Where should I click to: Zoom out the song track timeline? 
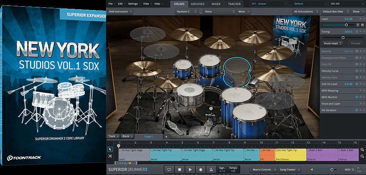click(x=362, y=156)
